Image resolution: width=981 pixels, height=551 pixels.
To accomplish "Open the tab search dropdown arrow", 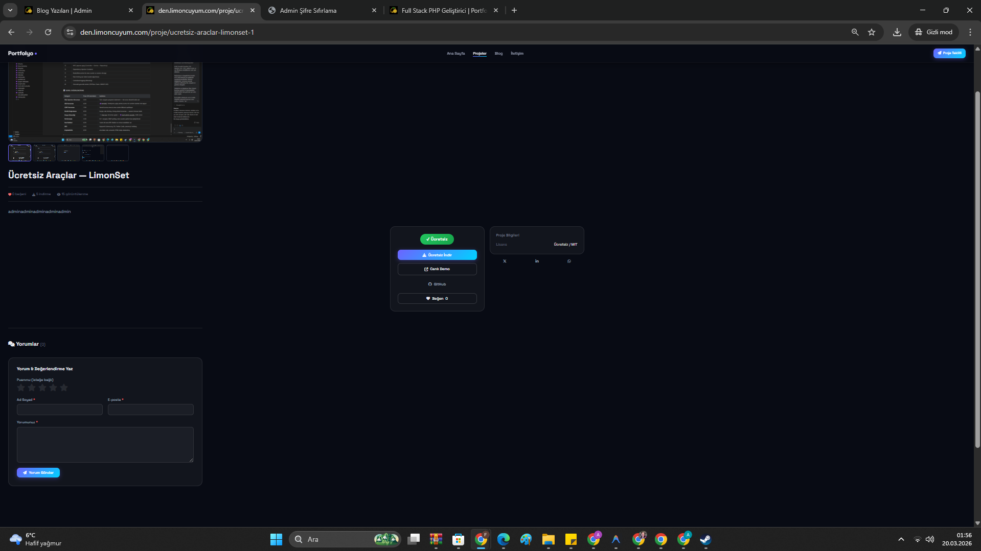I will (10, 10).
